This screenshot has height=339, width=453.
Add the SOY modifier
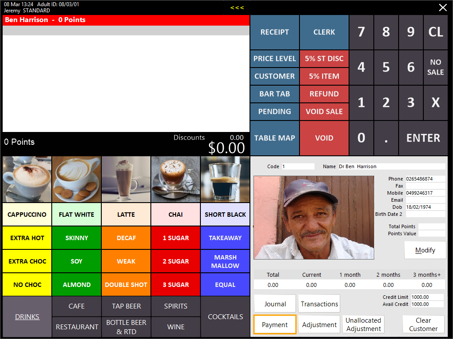tap(77, 261)
